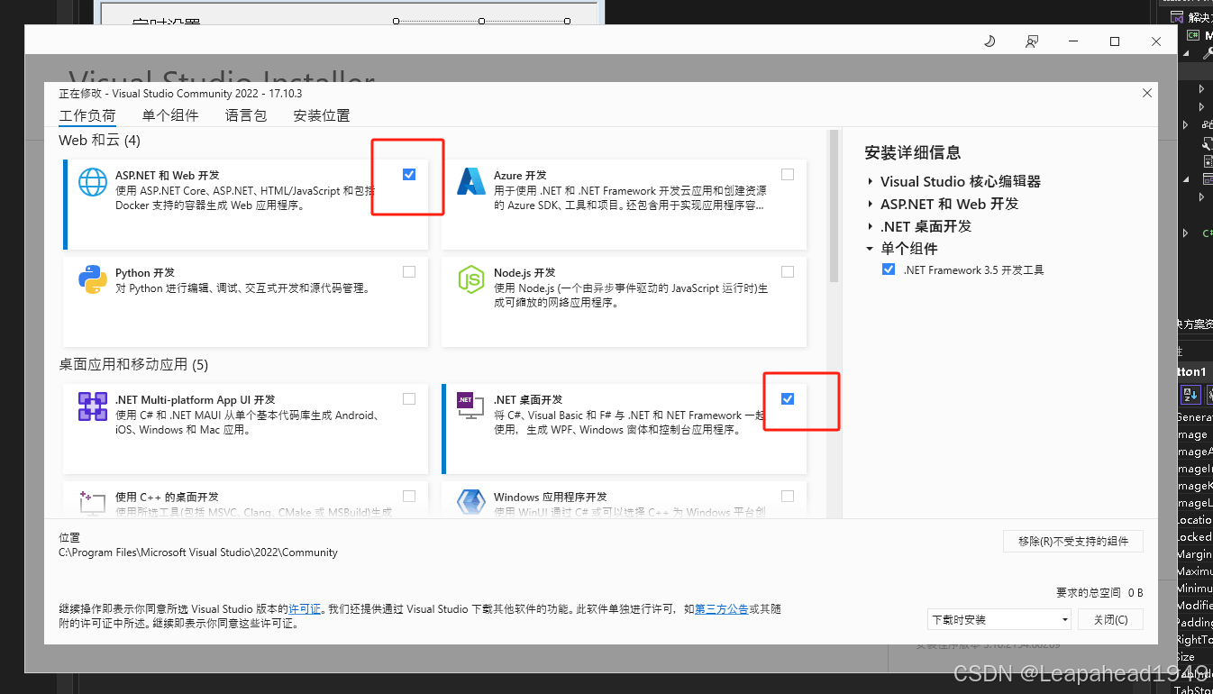Click the Node.js 开发 hexagon icon

pyautogui.click(x=471, y=280)
